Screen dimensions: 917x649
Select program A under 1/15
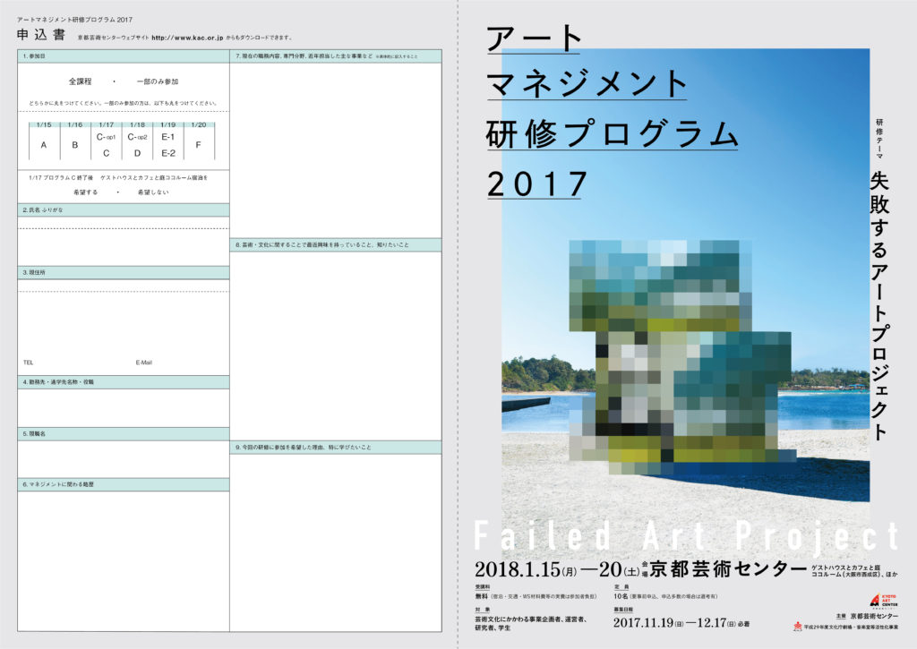(x=44, y=145)
